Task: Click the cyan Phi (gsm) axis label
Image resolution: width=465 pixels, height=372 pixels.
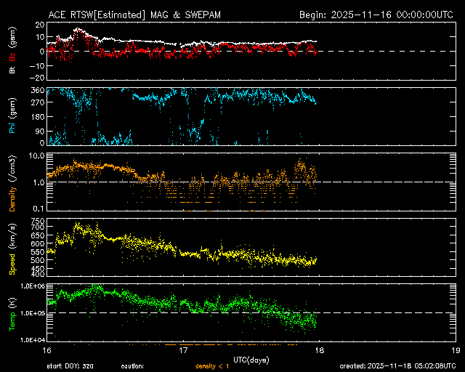Action: (x=12, y=117)
